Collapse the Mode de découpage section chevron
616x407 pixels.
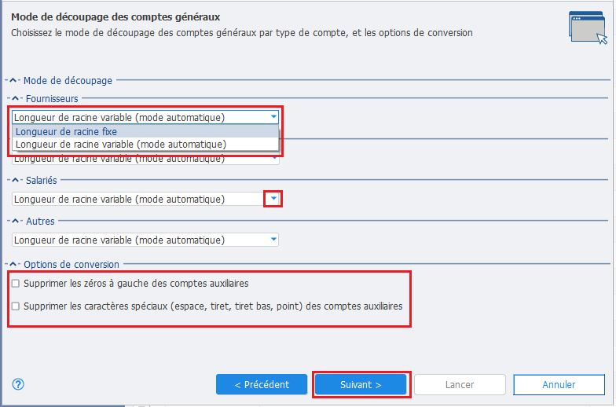(x=13, y=80)
